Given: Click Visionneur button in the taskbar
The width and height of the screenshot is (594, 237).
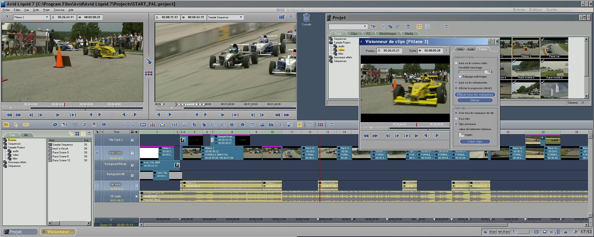Looking at the screenshot, I should [x=58, y=232].
